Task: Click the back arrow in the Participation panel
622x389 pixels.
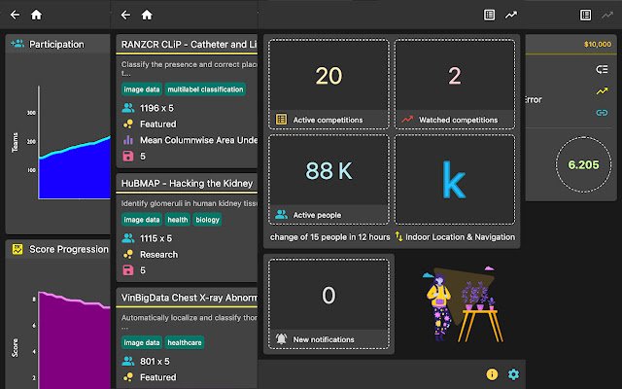Action: point(16,16)
